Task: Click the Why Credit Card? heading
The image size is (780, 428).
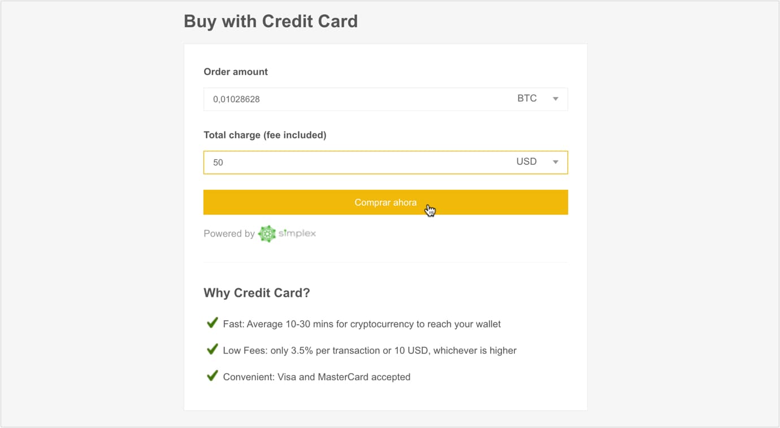Action: 257,293
